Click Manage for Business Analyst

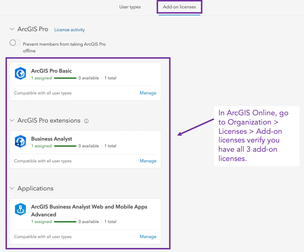(x=148, y=161)
